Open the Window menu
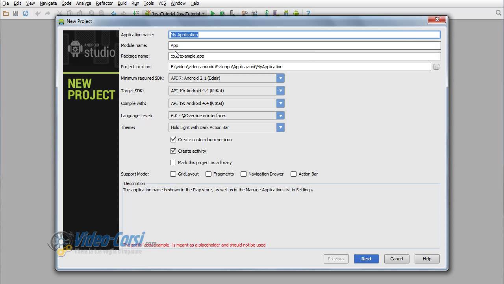 pyautogui.click(x=178, y=3)
